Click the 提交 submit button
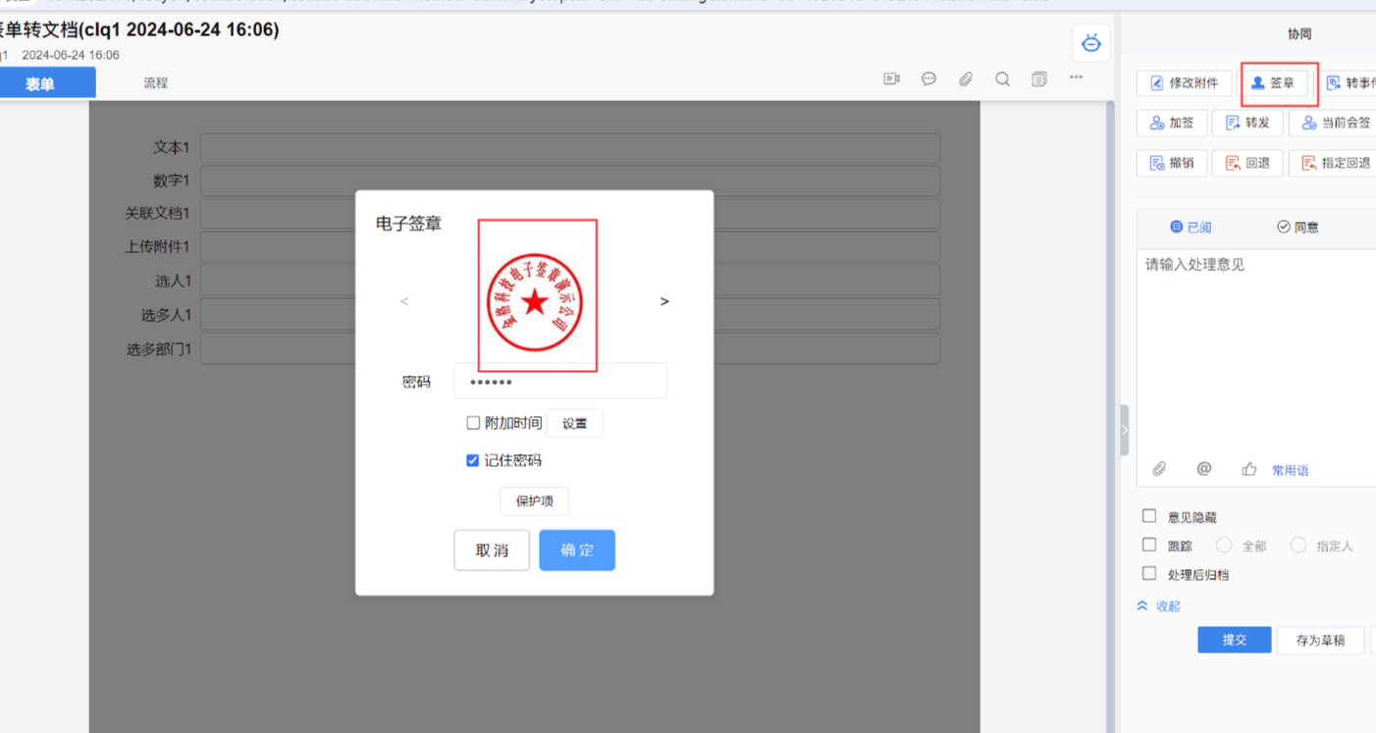Viewport: 1376px width, 733px height. 1234,640
